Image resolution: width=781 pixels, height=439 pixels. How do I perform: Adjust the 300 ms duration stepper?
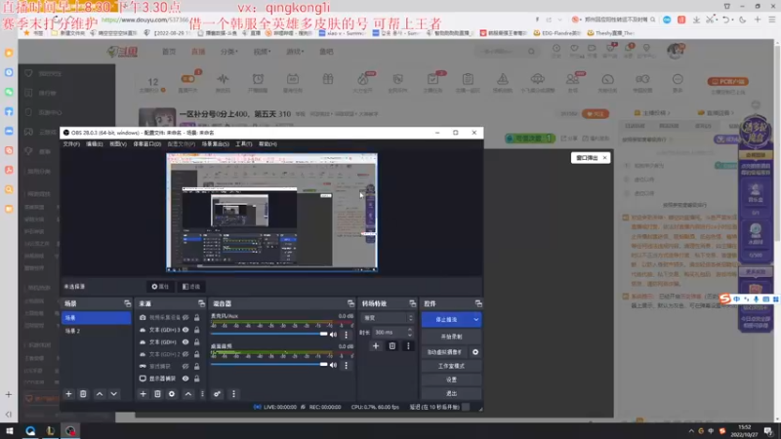point(410,332)
